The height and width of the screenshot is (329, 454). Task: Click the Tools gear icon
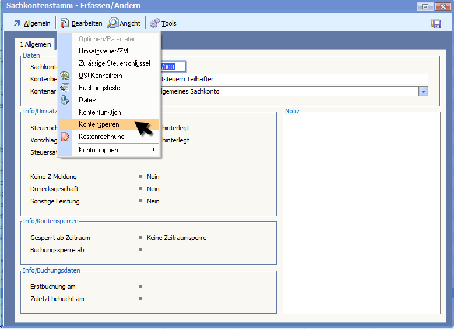(x=154, y=23)
